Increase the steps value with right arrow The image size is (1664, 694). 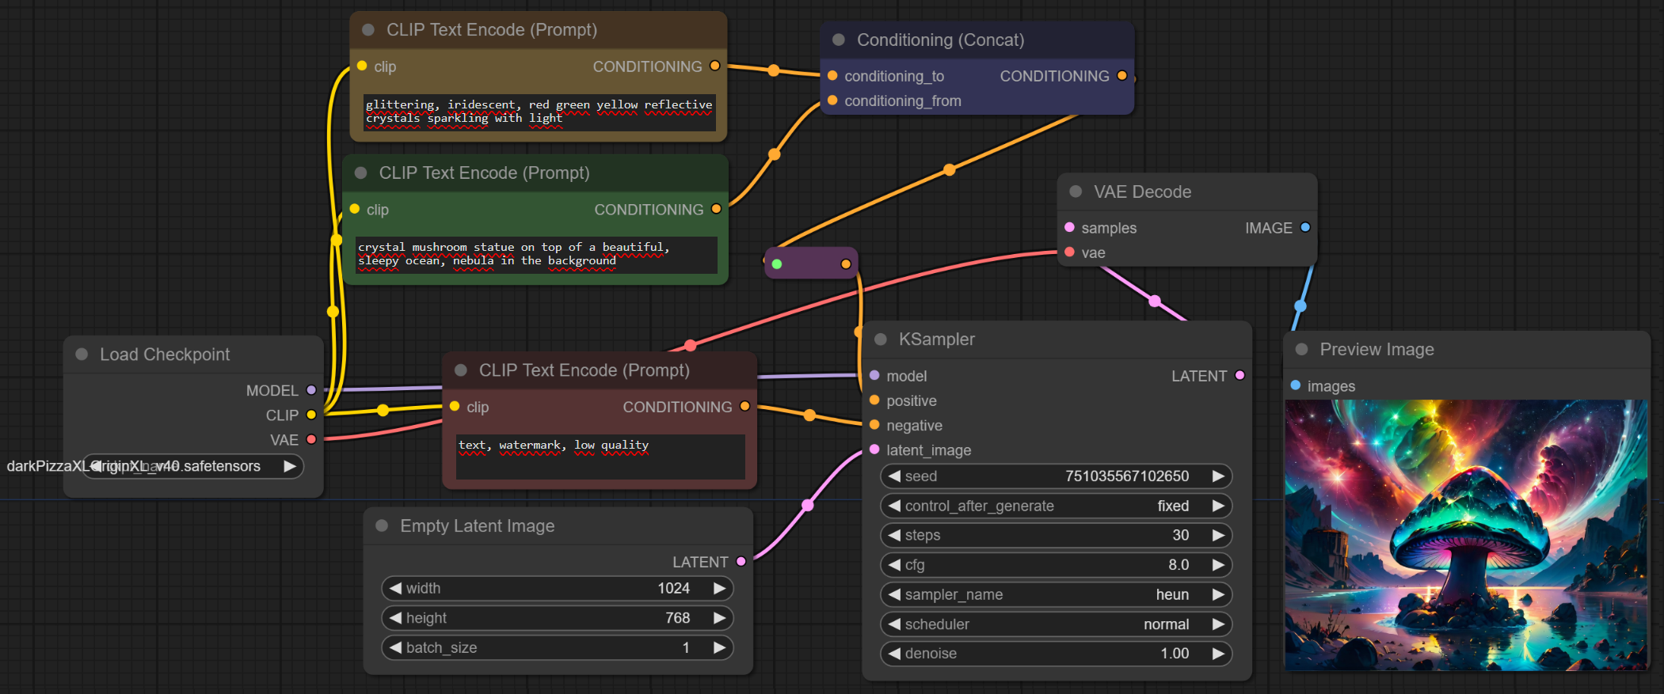1218,536
